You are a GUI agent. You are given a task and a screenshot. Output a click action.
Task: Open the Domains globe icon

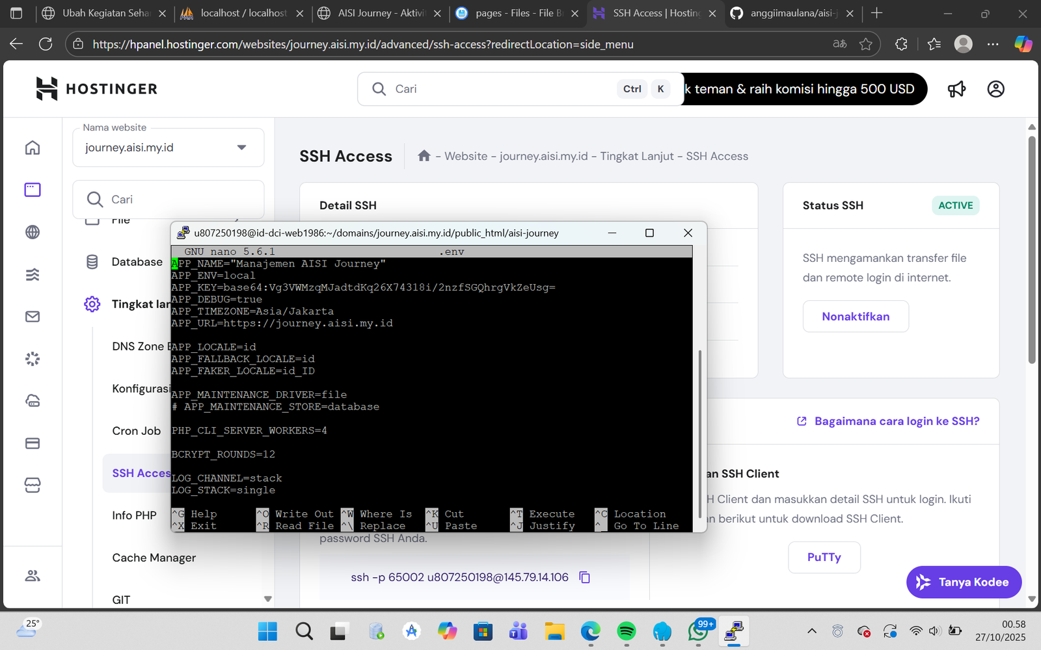pyautogui.click(x=32, y=232)
